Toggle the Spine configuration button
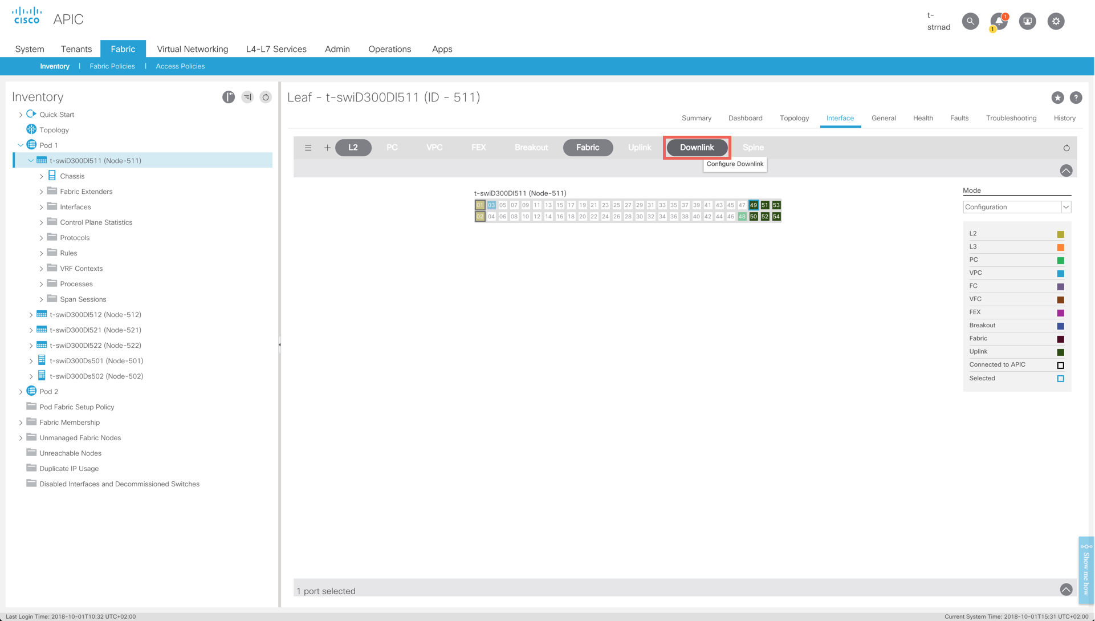Image resolution: width=1095 pixels, height=621 pixels. pyautogui.click(x=753, y=148)
